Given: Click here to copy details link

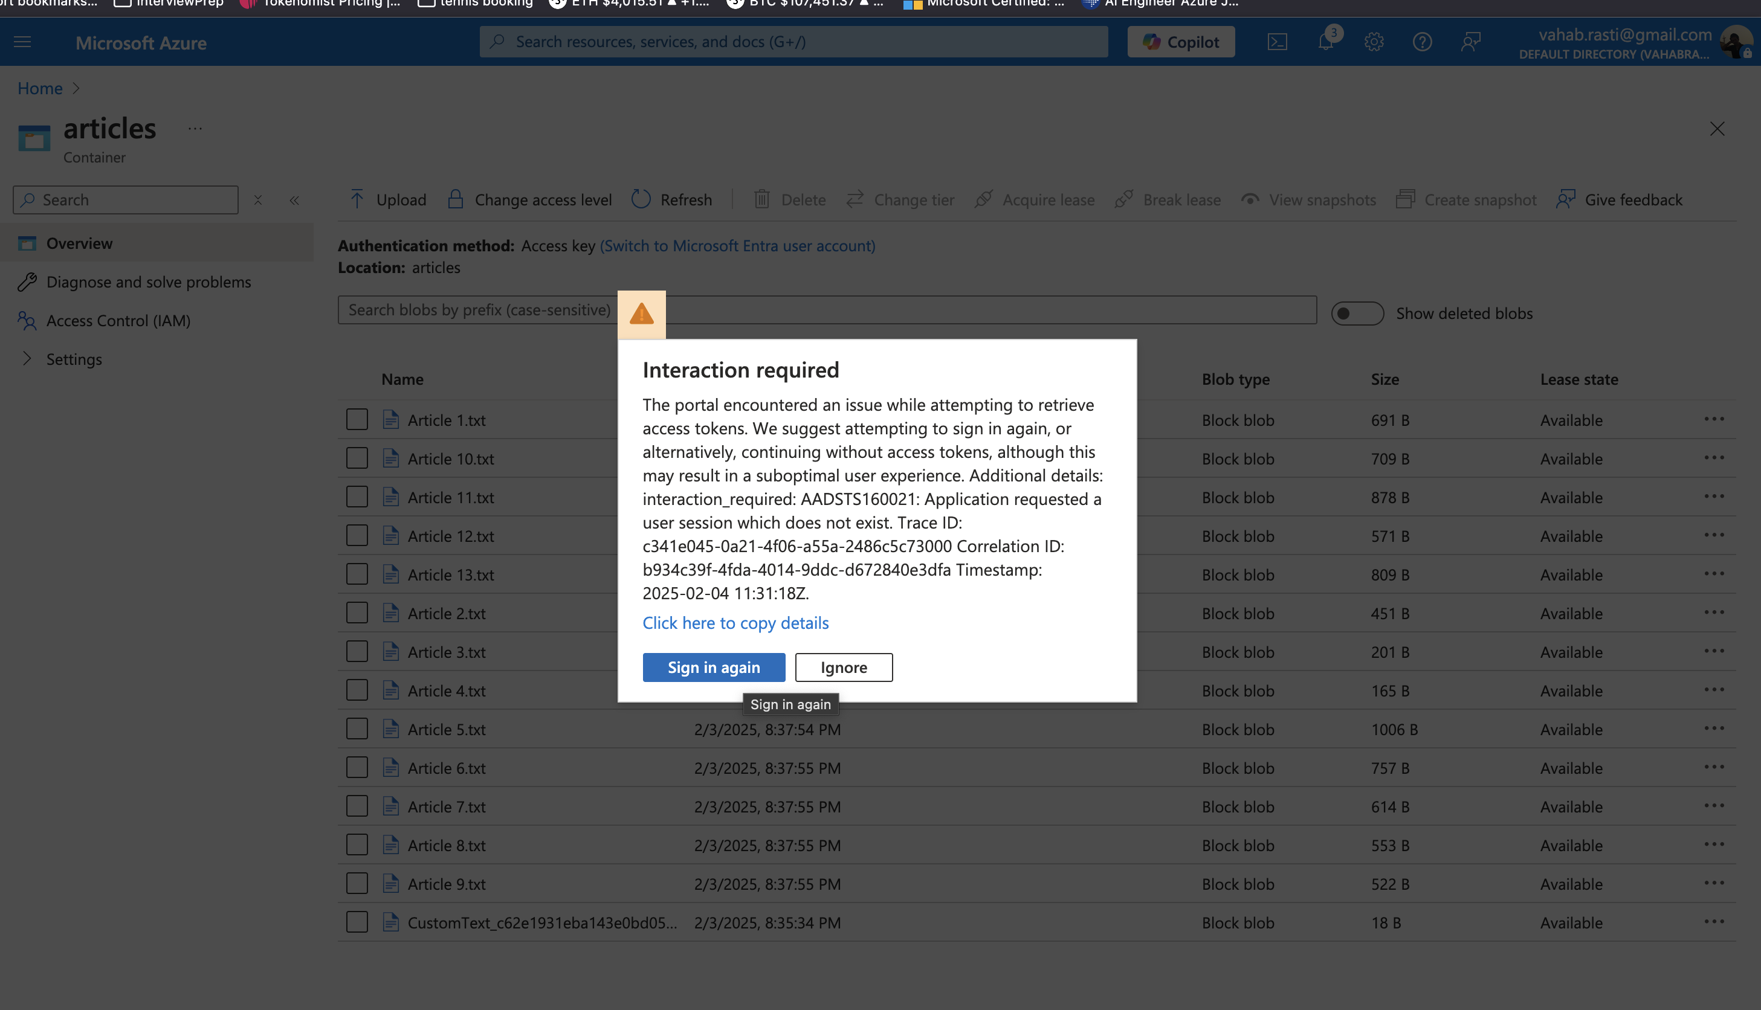Looking at the screenshot, I should (735, 623).
